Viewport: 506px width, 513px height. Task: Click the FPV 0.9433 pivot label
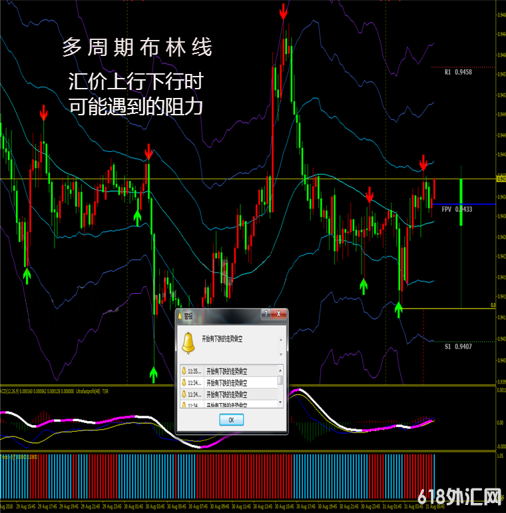(x=457, y=209)
